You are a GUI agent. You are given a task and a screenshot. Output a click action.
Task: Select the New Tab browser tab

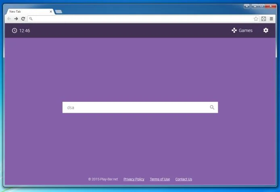click(30, 11)
